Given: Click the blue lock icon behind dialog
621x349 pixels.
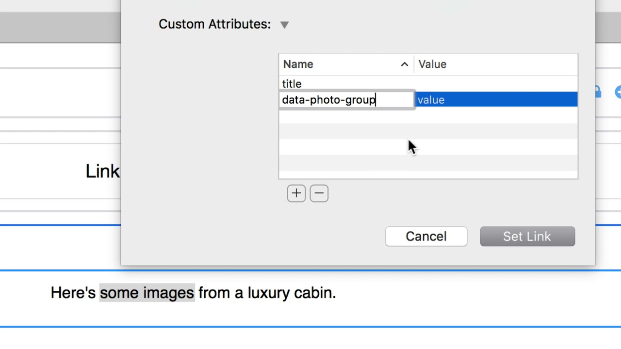Looking at the screenshot, I should [x=598, y=92].
